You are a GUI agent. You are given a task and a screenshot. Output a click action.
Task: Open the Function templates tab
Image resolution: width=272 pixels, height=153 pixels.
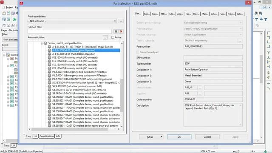[222, 14]
